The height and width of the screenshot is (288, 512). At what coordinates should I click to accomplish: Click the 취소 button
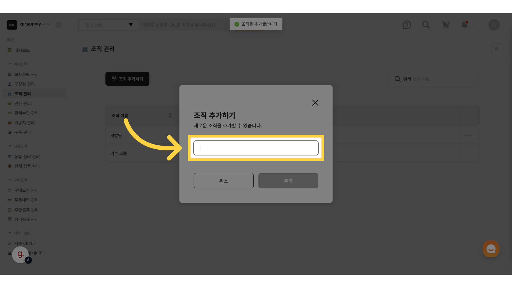pos(223,181)
